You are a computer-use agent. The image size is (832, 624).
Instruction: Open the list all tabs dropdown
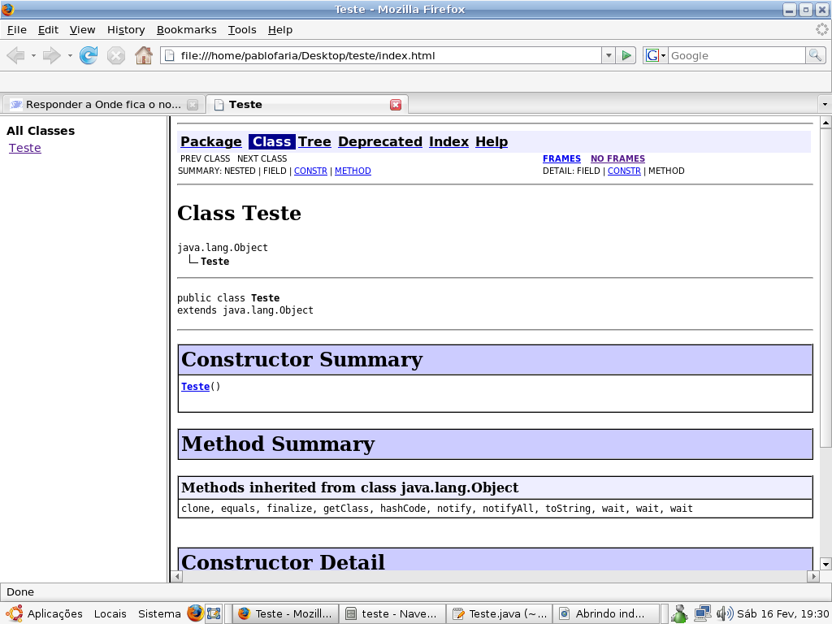click(x=825, y=105)
